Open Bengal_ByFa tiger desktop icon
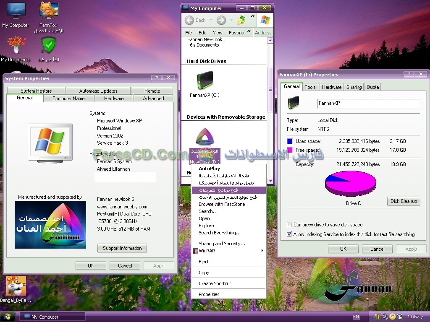Image resolution: width=430 pixels, height=322 pixels. click(16, 289)
